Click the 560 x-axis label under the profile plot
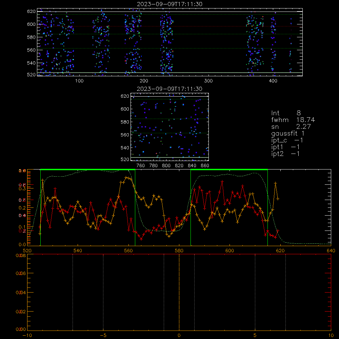339x339 pixels. click(128, 251)
